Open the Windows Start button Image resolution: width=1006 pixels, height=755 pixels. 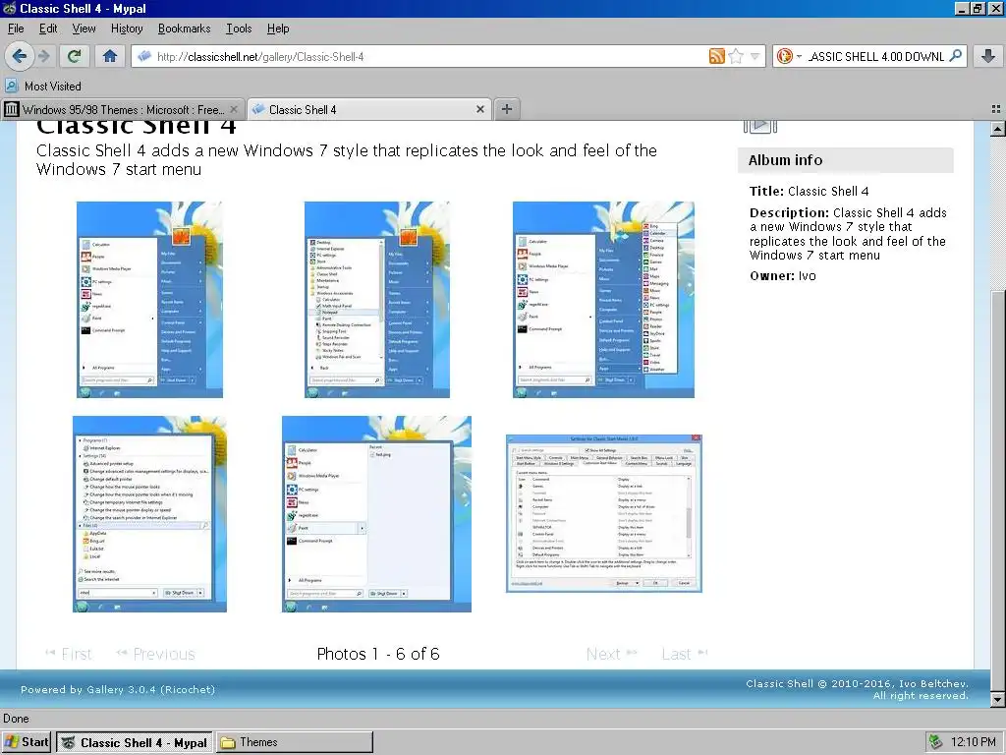tap(27, 742)
